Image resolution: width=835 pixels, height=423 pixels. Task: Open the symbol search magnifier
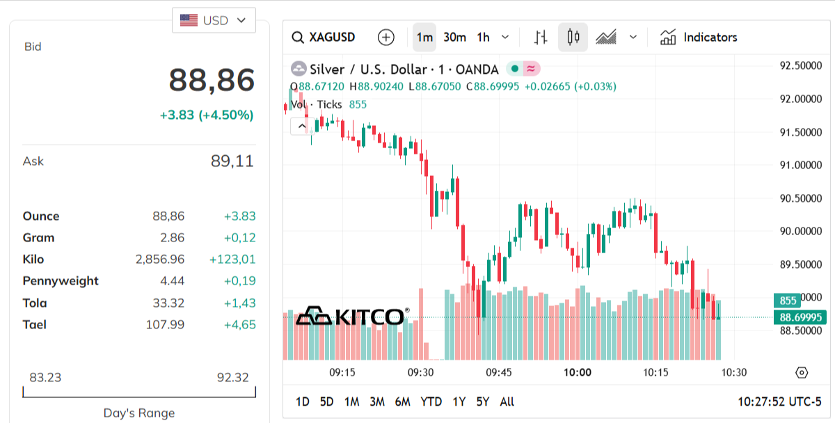tap(298, 37)
